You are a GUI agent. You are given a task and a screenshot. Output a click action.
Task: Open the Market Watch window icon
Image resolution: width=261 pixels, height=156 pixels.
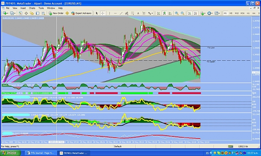pyautogui.click(x=20, y=13)
